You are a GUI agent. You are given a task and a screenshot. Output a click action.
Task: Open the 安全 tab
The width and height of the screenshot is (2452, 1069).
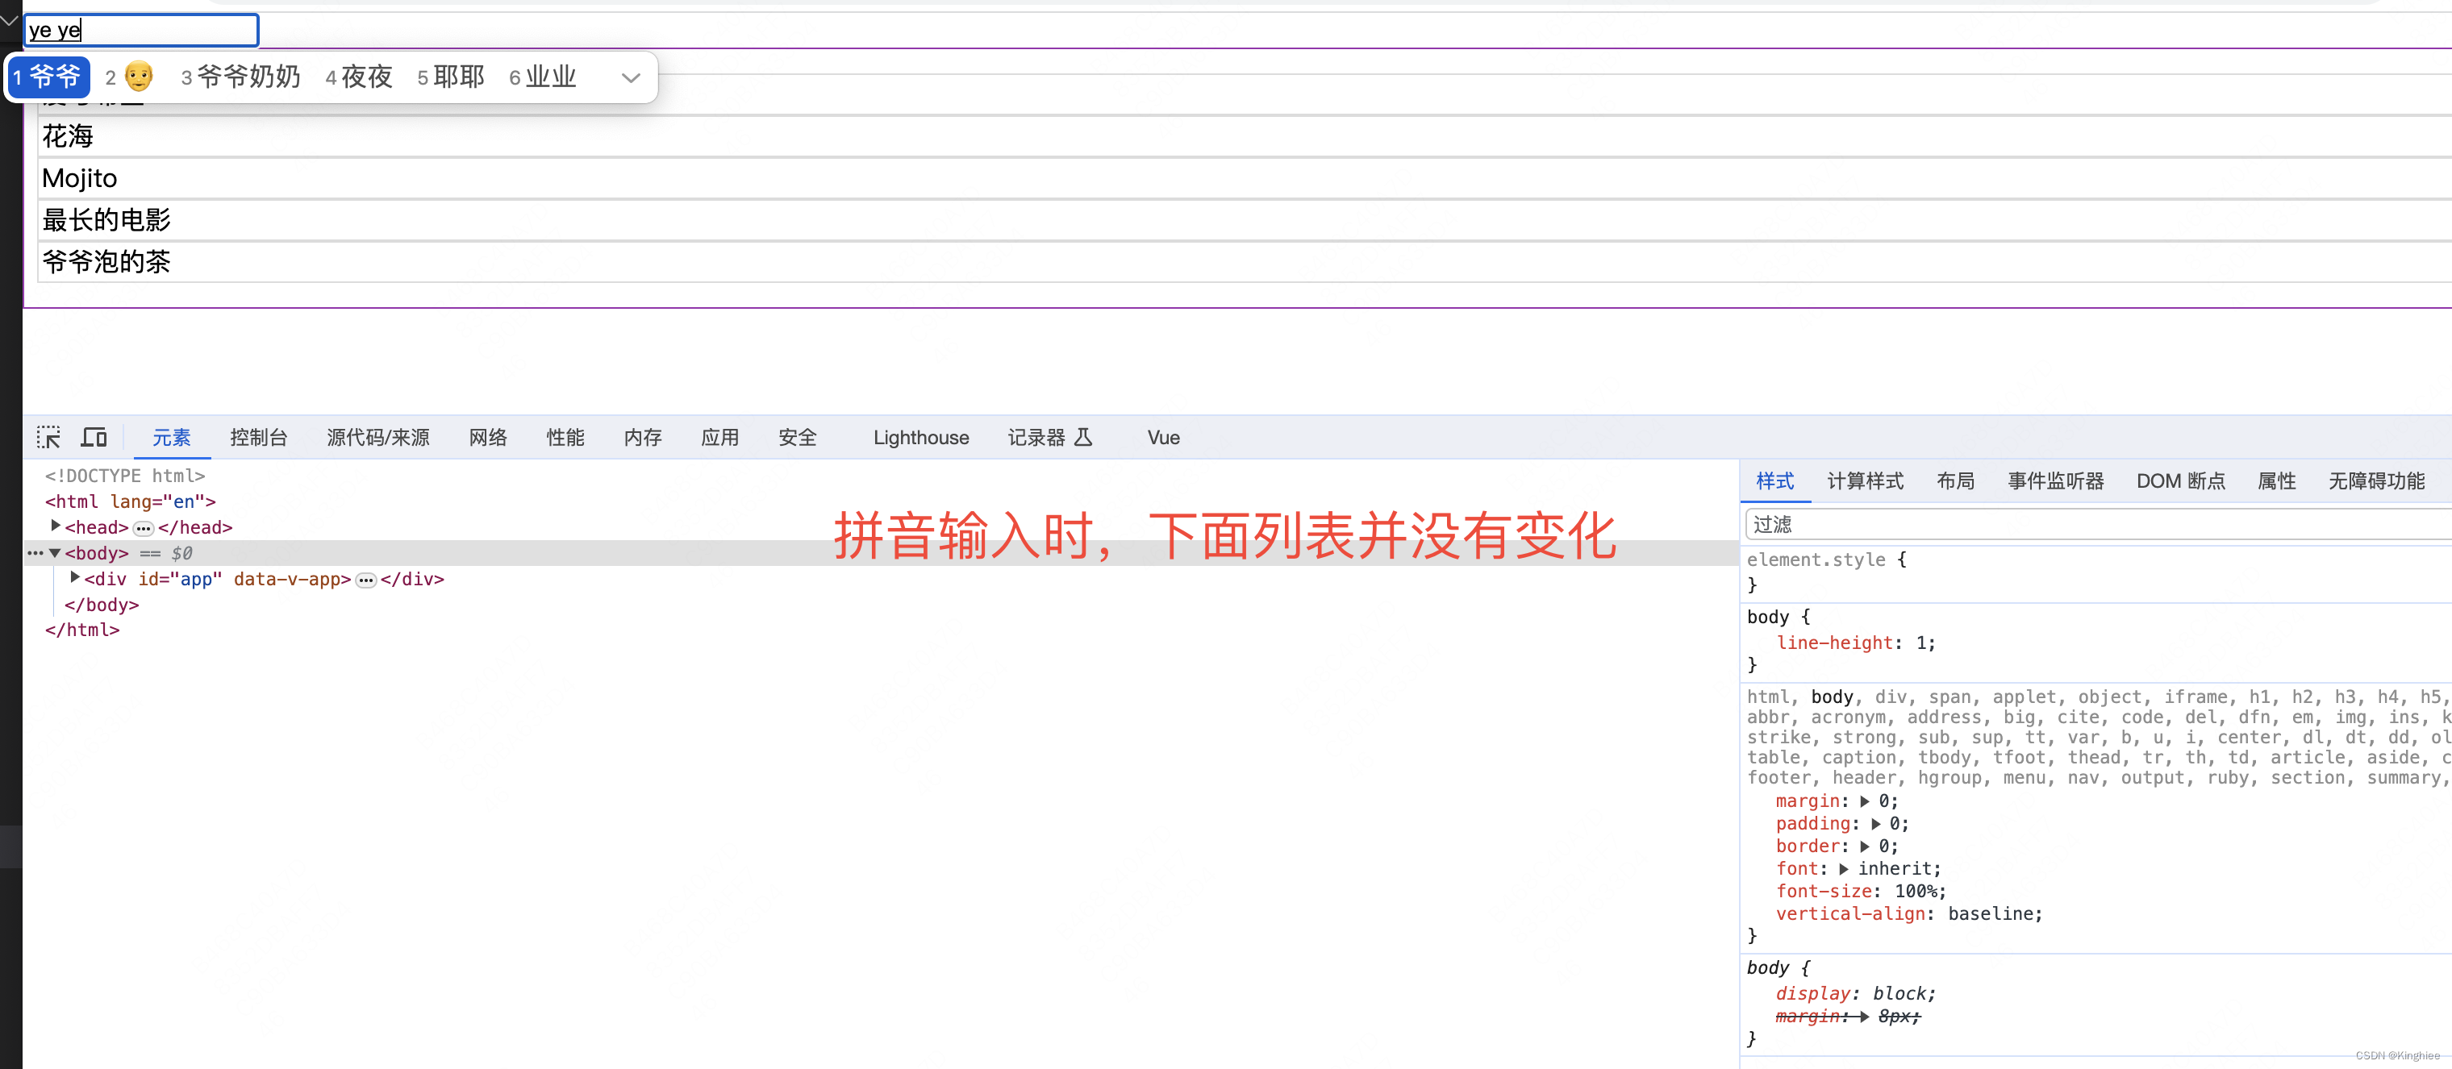point(797,438)
